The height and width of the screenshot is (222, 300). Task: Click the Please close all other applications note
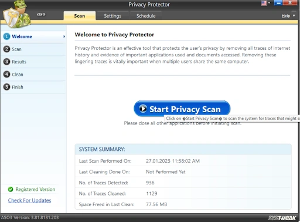click(x=183, y=123)
